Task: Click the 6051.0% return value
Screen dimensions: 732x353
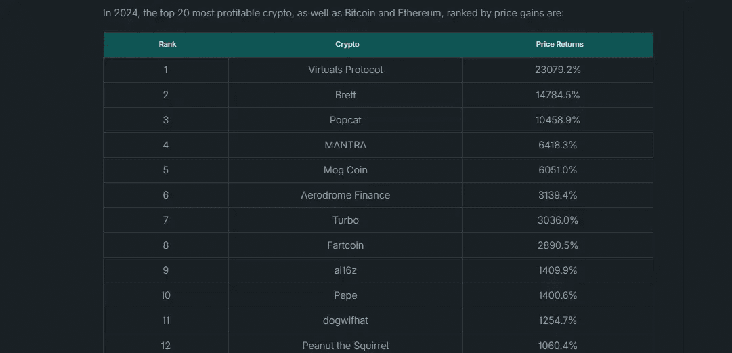Action: click(x=558, y=171)
